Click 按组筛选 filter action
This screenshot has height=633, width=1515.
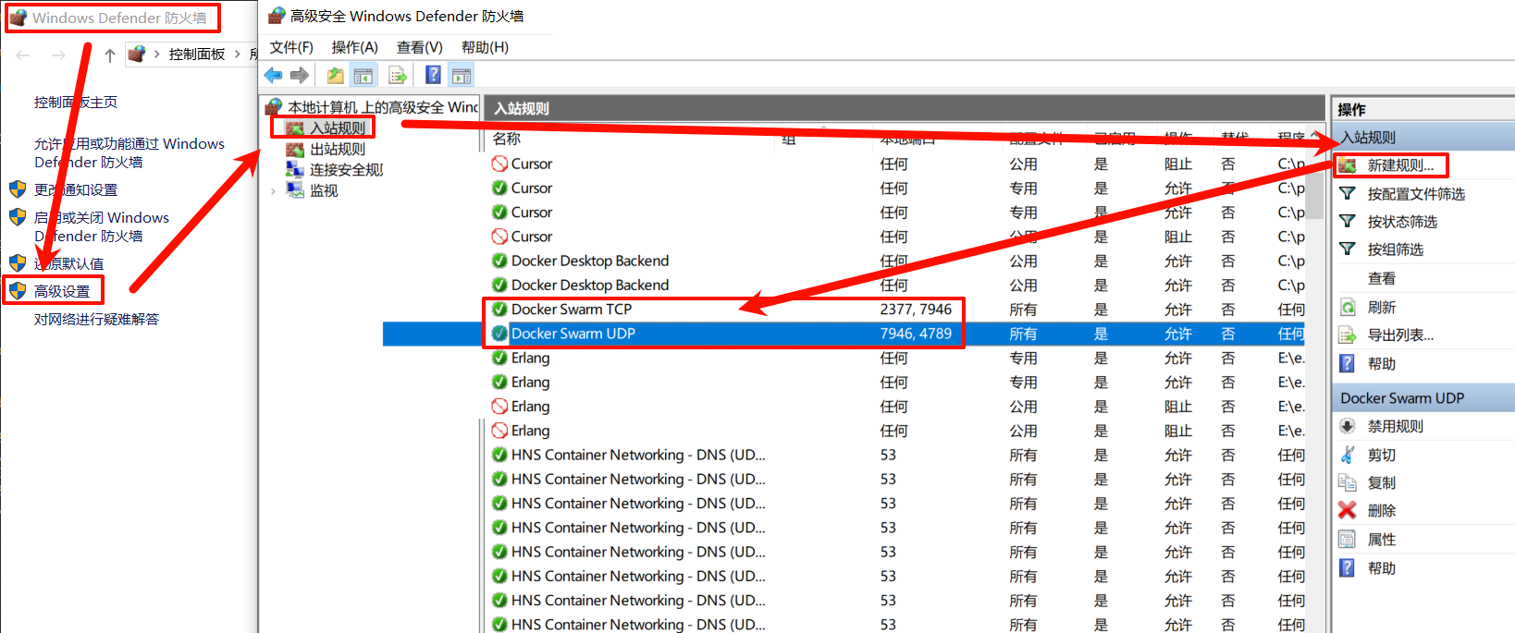tap(1396, 250)
